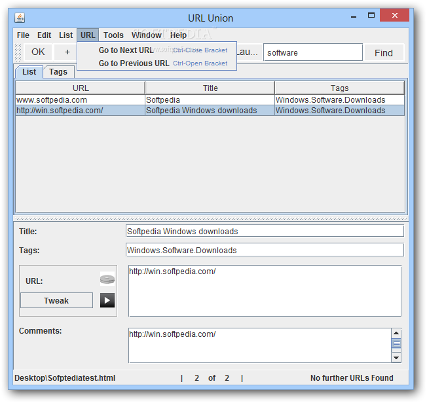Click the plus toolbar button

coord(65,52)
